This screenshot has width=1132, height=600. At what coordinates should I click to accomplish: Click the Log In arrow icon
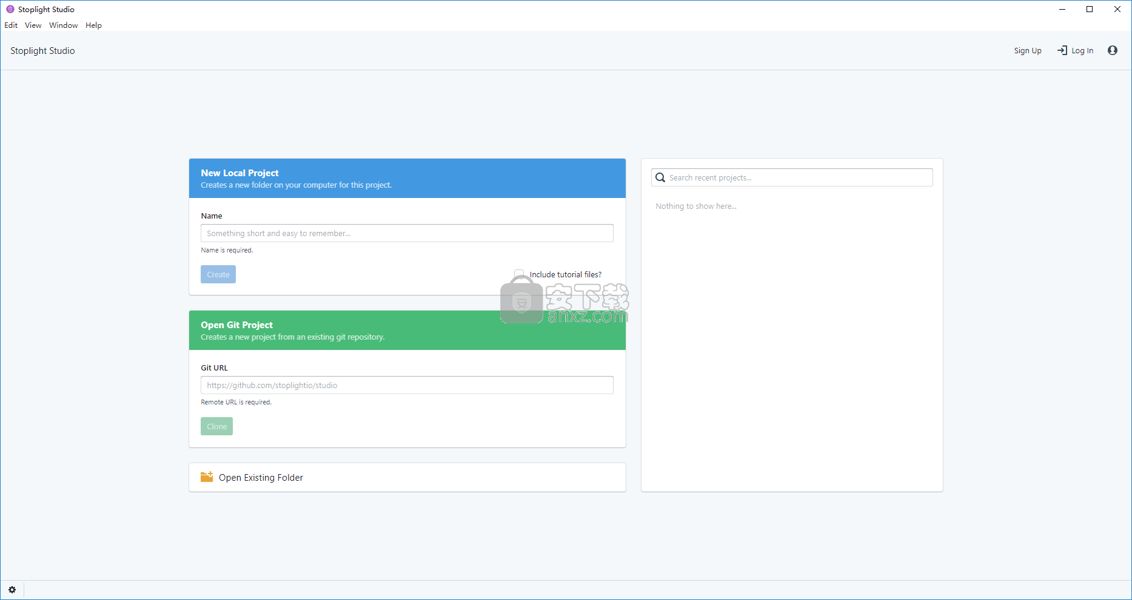tap(1062, 50)
